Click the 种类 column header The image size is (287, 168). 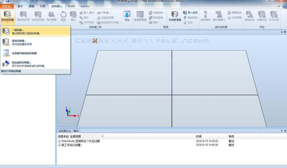(x=231, y=136)
